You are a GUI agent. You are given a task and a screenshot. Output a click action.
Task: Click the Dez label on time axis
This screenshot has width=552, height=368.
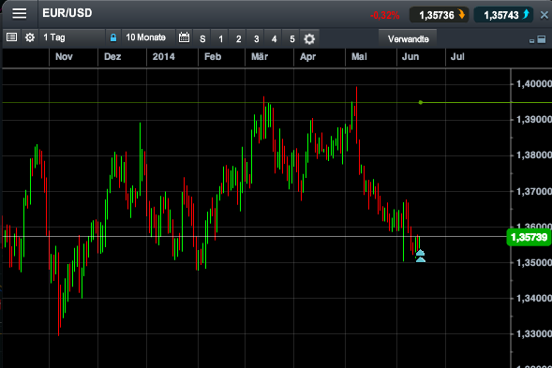click(x=112, y=56)
